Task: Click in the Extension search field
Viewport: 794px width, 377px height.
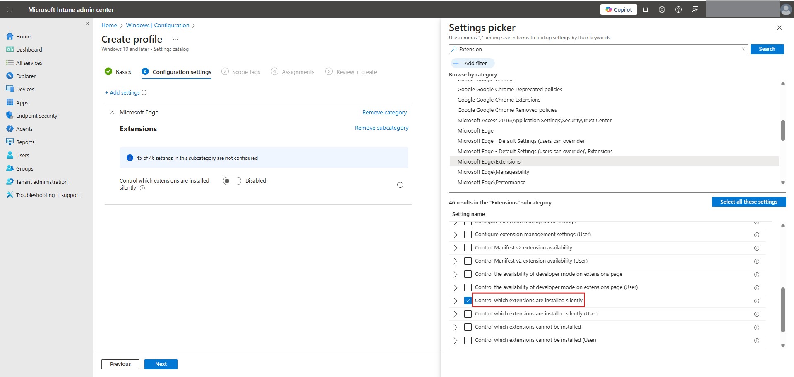Action: click(x=598, y=49)
